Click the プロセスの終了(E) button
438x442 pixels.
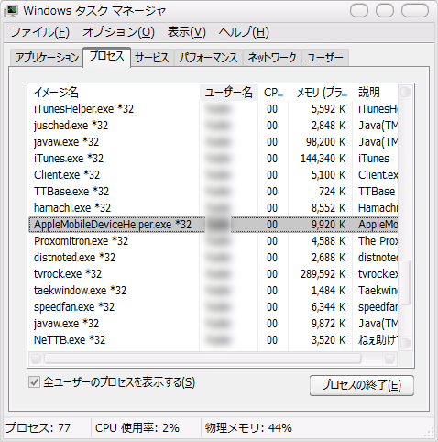coord(362,385)
